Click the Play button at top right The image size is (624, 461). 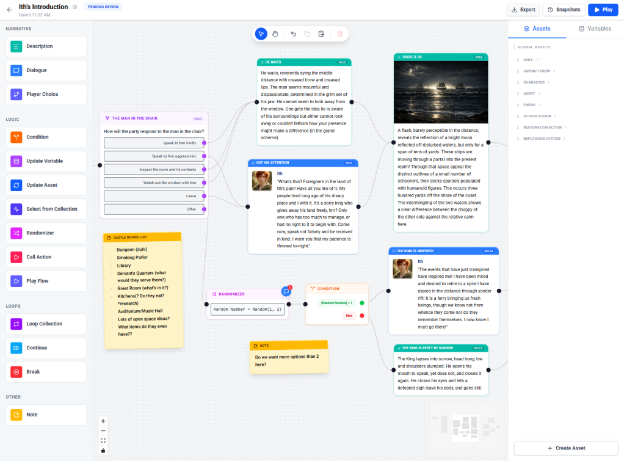click(604, 10)
